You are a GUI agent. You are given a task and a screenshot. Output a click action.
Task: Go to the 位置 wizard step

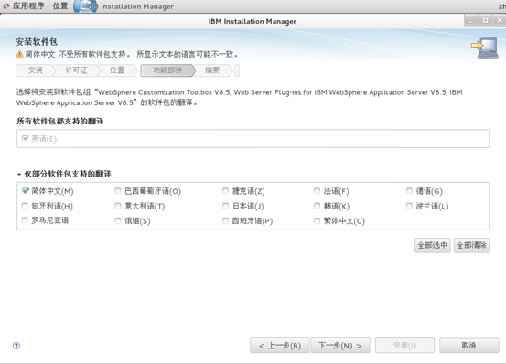click(117, 70)
